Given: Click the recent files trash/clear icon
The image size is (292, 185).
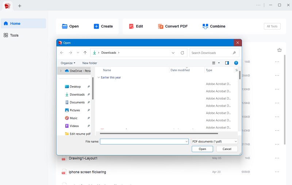Looking at the screenshot, I should (279, 50).
